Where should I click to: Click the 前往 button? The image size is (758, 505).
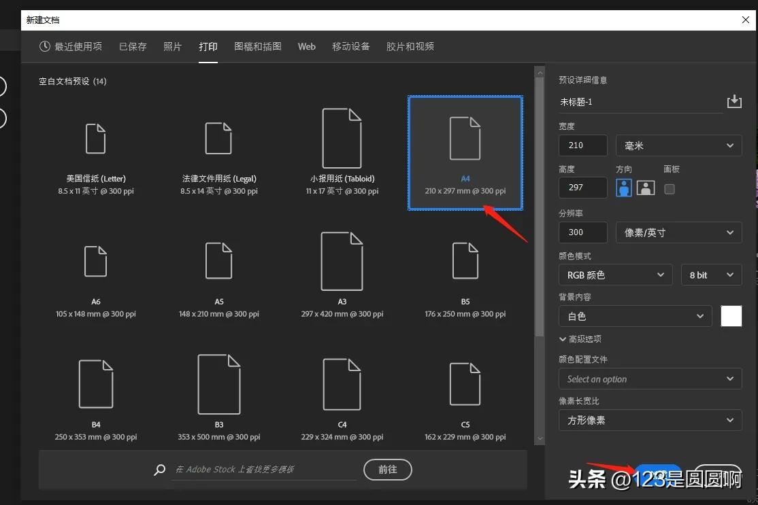click(x=387, y=469)
